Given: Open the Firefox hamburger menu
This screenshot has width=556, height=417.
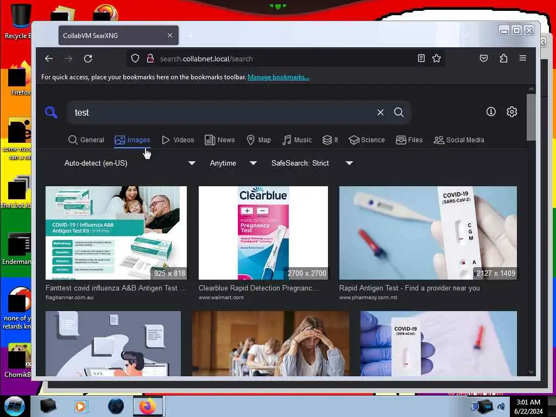Looking at the screenshot, I should coord(523,58).
